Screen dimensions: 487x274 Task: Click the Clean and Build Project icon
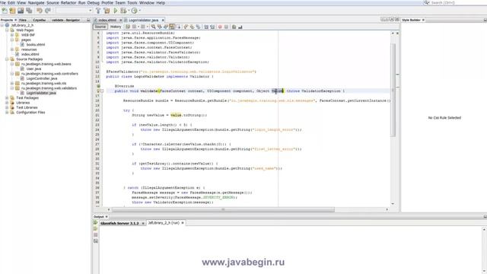107,11
